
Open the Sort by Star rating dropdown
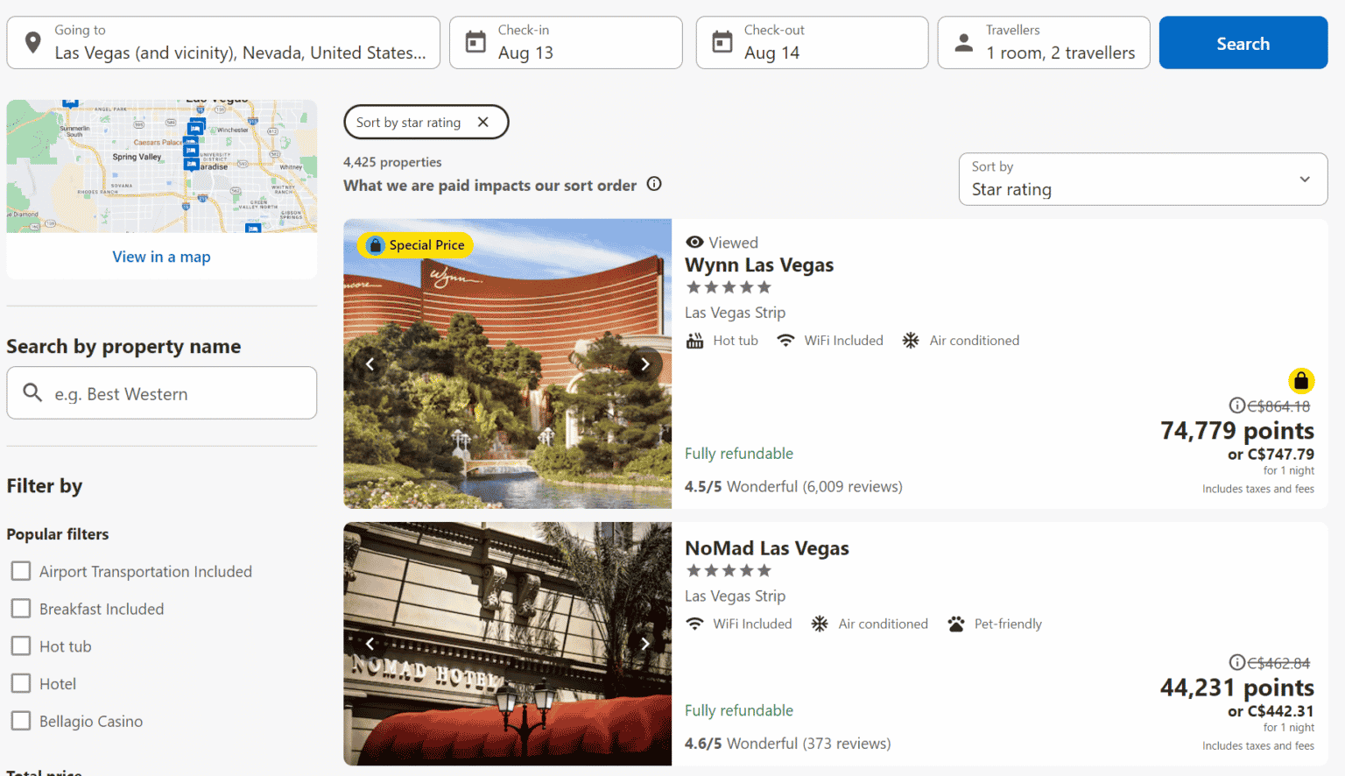point(1143,180)
